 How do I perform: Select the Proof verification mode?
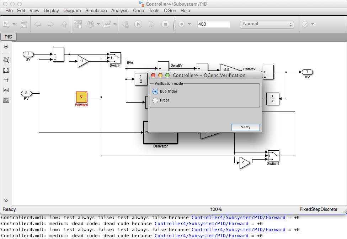pos(155,100)
